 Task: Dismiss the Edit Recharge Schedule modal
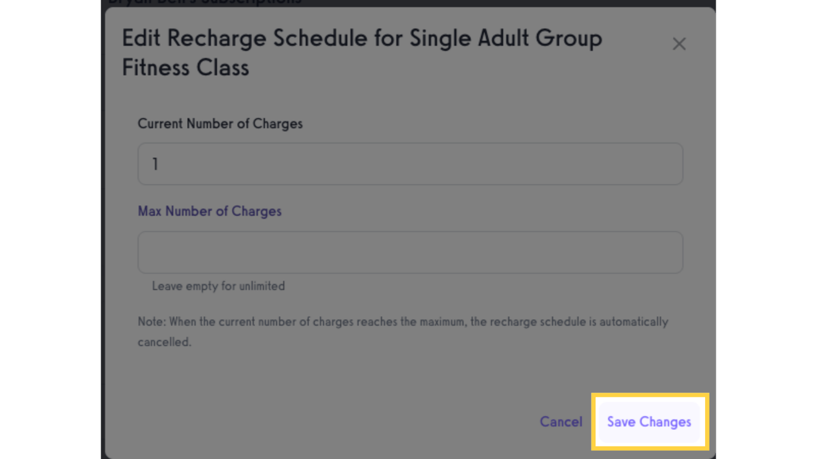[679, 44]
